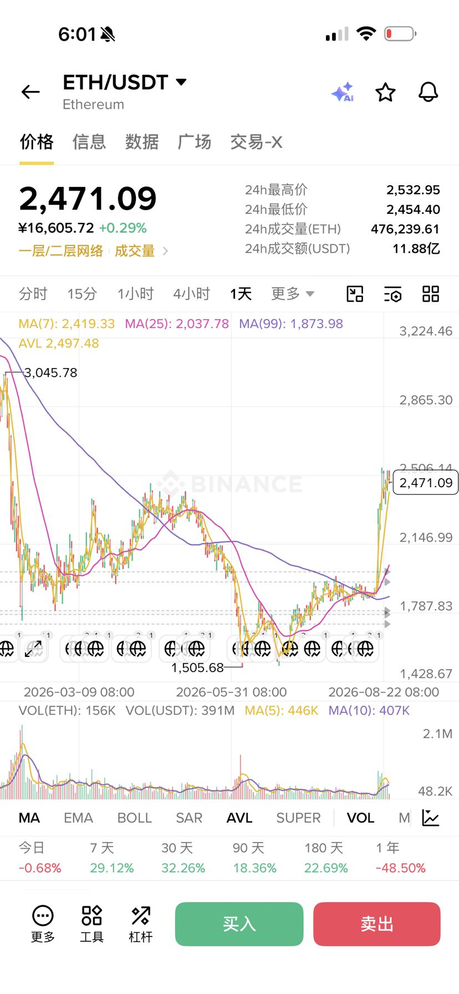Switch to the 数据 tab
This screenshot has height=994, width=459.
[x=142, y=142]
